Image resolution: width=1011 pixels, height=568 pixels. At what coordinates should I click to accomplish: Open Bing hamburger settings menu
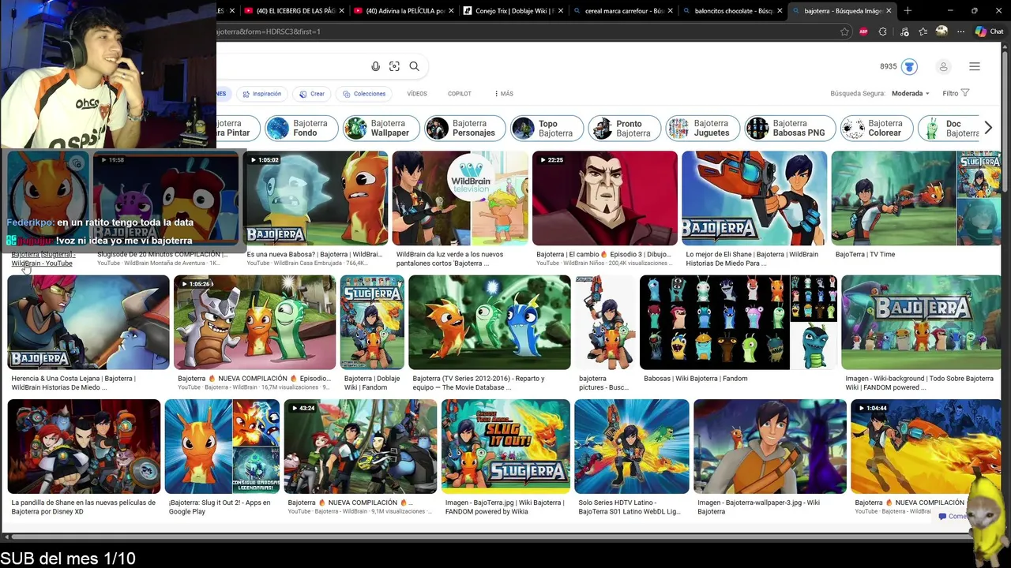[x=975, y=66]
